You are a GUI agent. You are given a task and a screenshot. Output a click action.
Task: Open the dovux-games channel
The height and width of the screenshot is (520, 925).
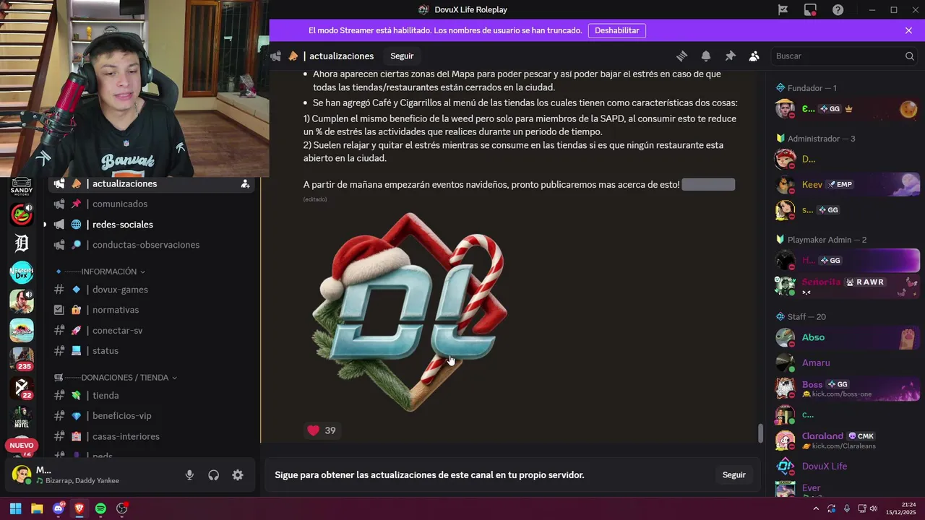(152, 290)
